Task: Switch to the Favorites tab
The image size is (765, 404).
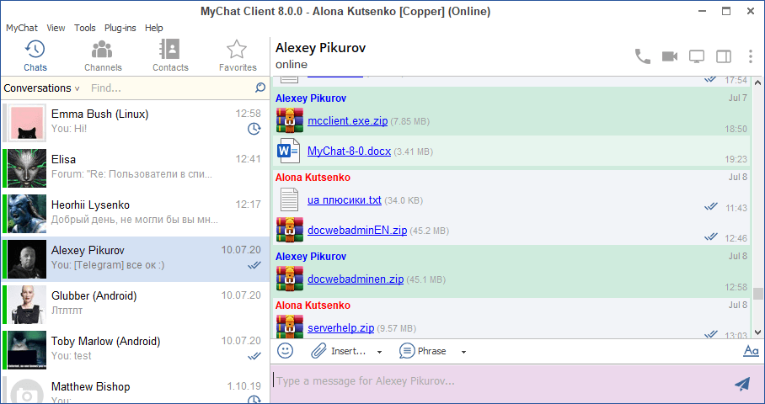Action: point(238,56)
